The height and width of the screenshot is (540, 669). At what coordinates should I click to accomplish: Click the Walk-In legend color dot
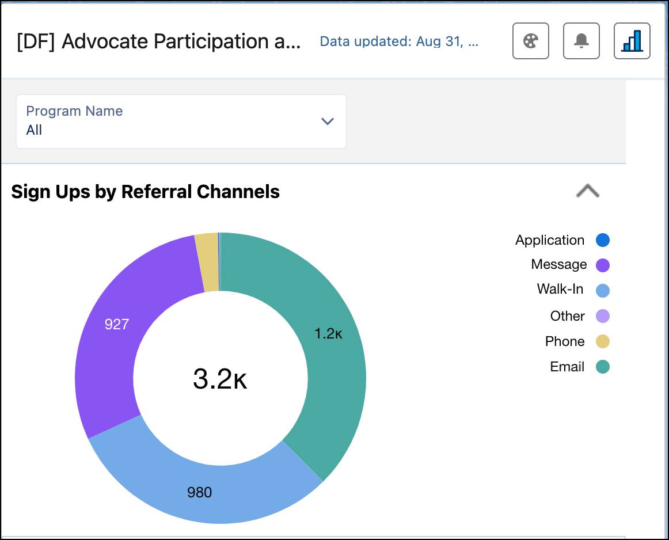[603, 290]
